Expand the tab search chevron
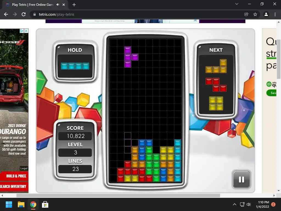The image size is (281, 211). [x=237, y=4]
